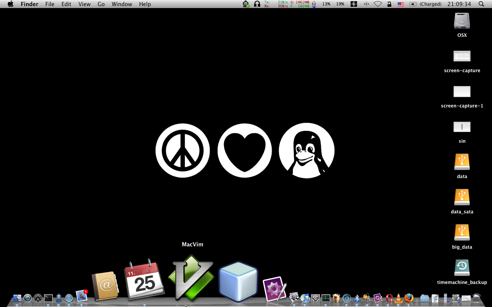
Task: Open wooden bucket app in dock
Action: point(336,298)
